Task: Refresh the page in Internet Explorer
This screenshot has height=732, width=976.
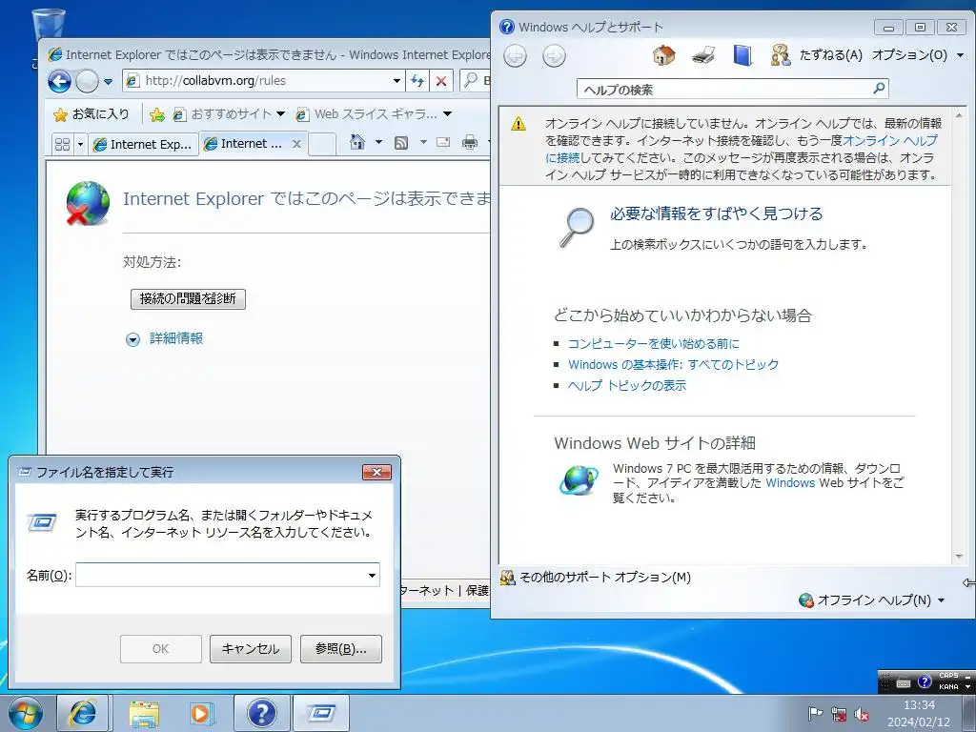Action: (x=417, y=80)
